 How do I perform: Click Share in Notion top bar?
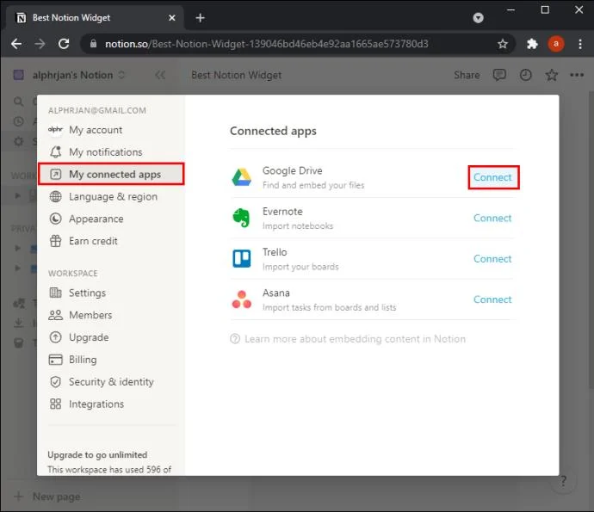pos(467,75)
